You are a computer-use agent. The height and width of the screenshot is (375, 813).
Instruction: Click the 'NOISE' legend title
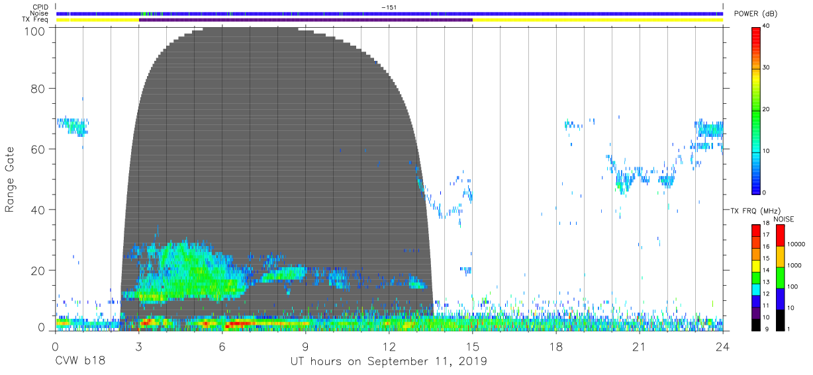pos(784,219)
